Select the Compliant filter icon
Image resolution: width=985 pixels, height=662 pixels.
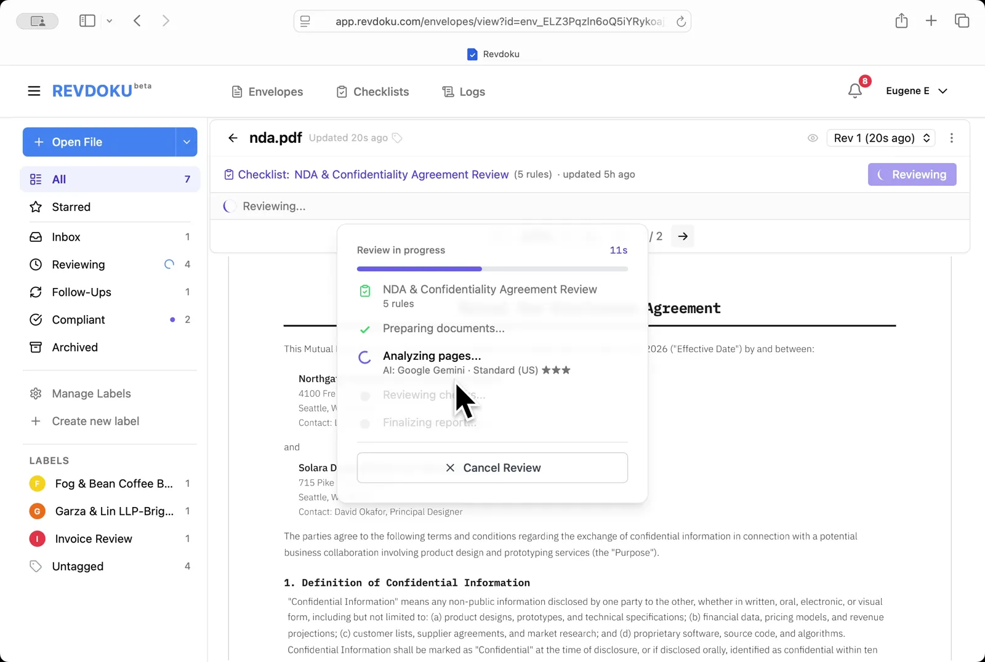(x=36, y=319)
